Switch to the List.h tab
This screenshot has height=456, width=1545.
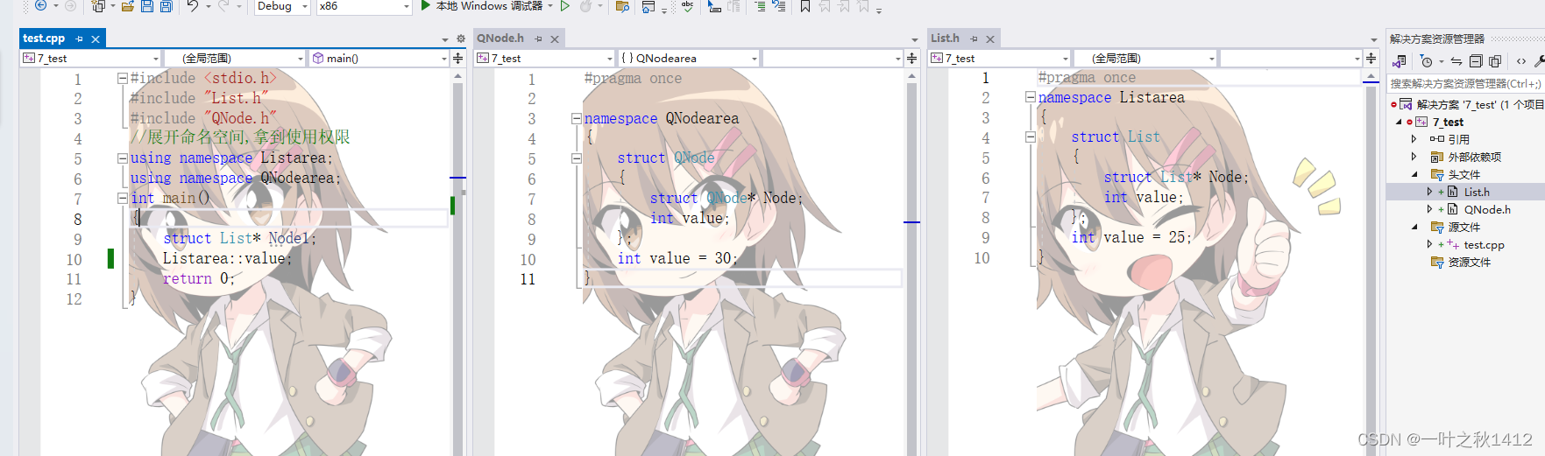945,39
